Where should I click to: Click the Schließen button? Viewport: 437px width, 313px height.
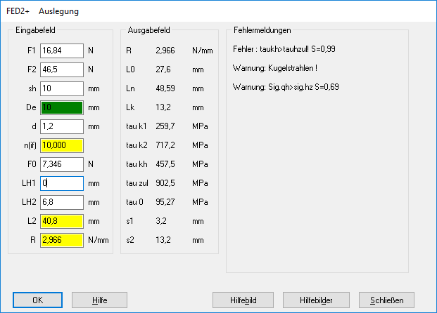point(386,300)
